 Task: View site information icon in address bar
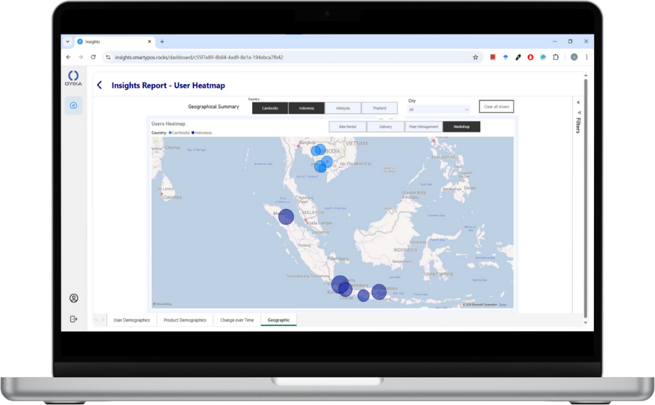[x=108, y=57]
